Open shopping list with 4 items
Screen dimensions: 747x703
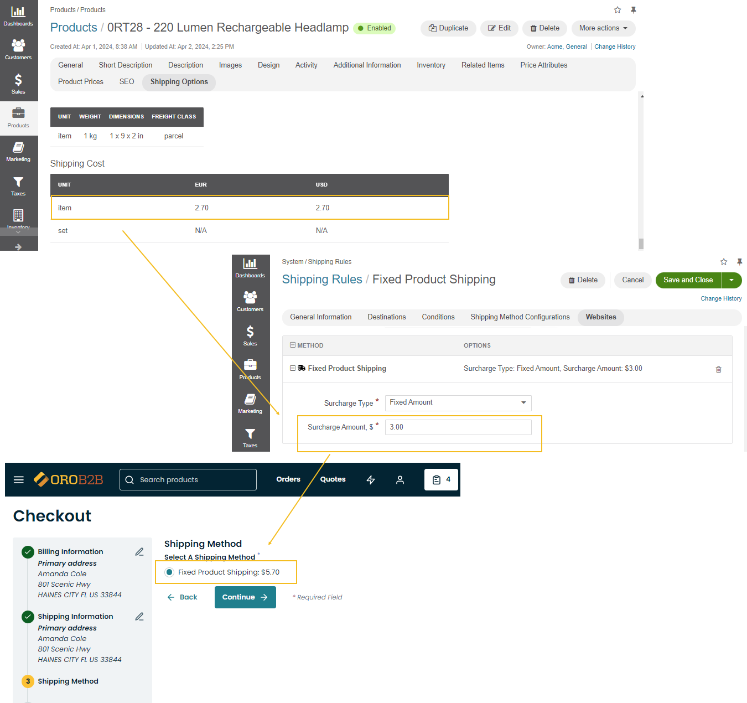pyautogui.click(x=441, y=480)
